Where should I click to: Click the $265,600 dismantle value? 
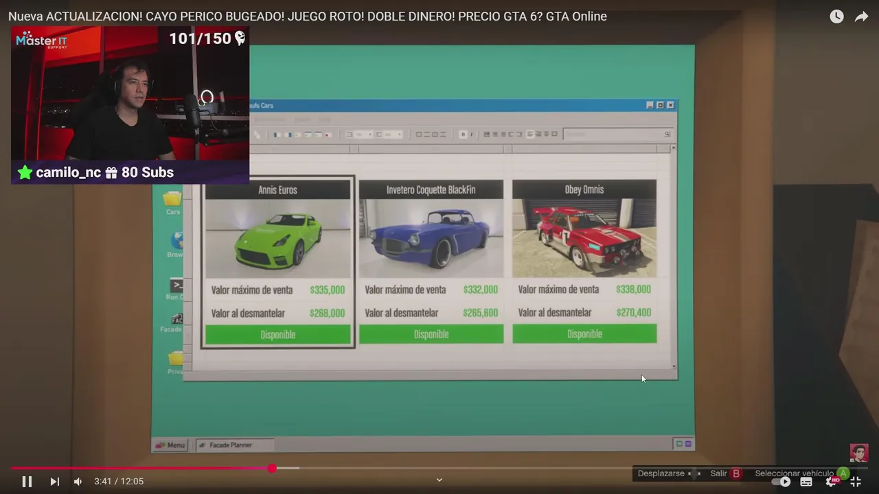(481, 313)
